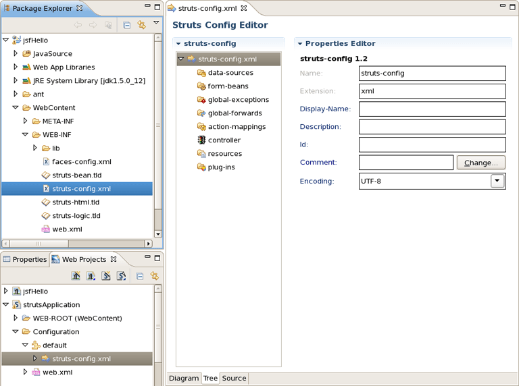Collapse All icon in Package Explorer toolbar
This screenshot has height=386, width=519.
point(126,25)
